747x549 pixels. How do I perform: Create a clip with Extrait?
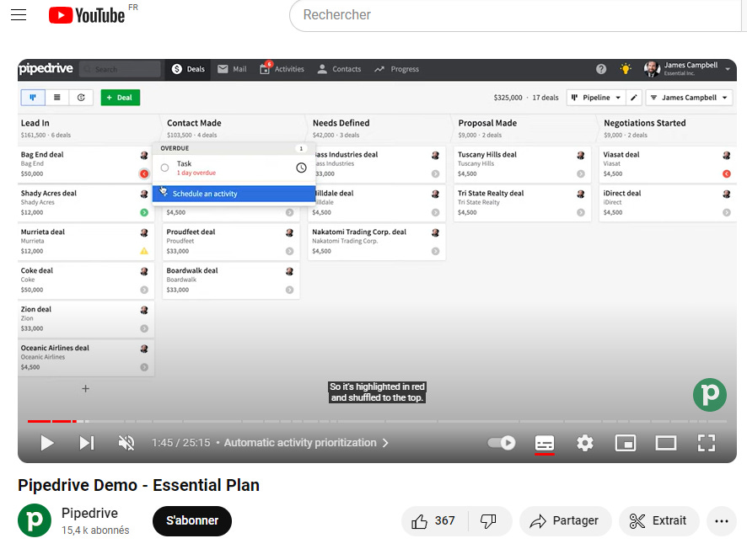click(658, 521)
